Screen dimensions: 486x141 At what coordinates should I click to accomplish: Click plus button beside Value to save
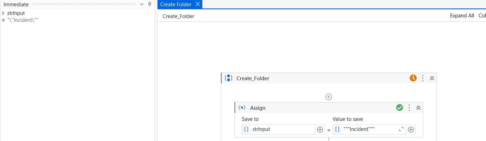[411, 130]
